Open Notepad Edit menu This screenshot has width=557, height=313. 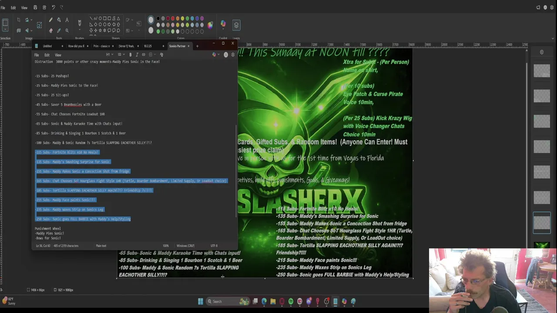pyautogui.click(x=47, y=55)
